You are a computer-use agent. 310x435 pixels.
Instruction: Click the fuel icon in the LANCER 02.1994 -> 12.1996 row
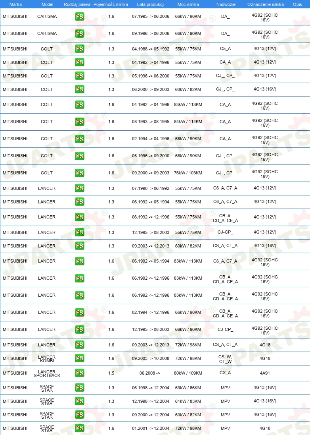(x=79, y=312)
